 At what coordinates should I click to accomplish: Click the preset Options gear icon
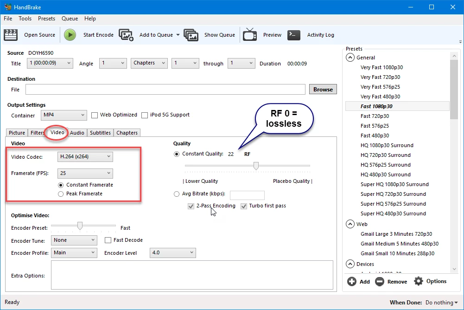point(419,281)
